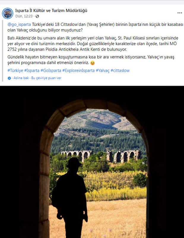Click the #GoIsparta hashtag
Image resolution: width=184 pixels, height=238 pixels.
(51, 71)
